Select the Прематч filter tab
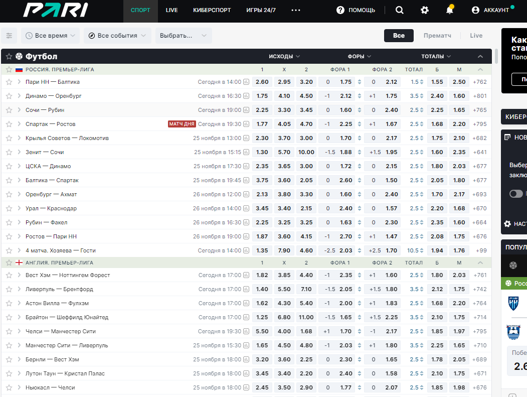 (437, 36)
